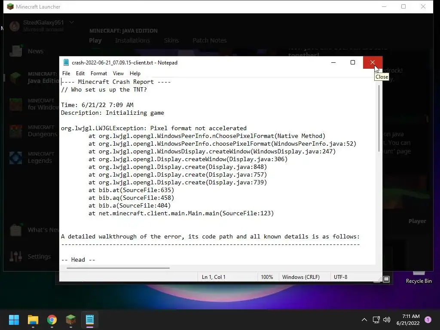Click the 'Main.main(SourceFile:123)' line

coord(181,213)
